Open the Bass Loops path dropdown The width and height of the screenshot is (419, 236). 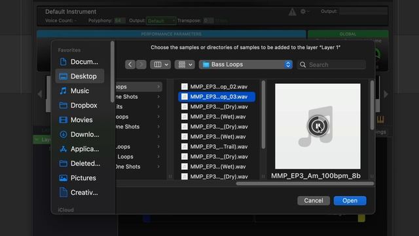pyautogui.click(x=246, y=64)
